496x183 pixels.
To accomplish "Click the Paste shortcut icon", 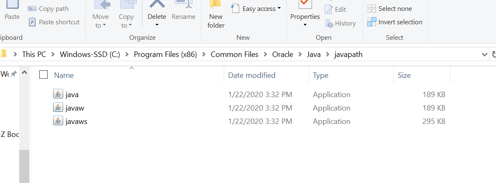I will [32, 22].
